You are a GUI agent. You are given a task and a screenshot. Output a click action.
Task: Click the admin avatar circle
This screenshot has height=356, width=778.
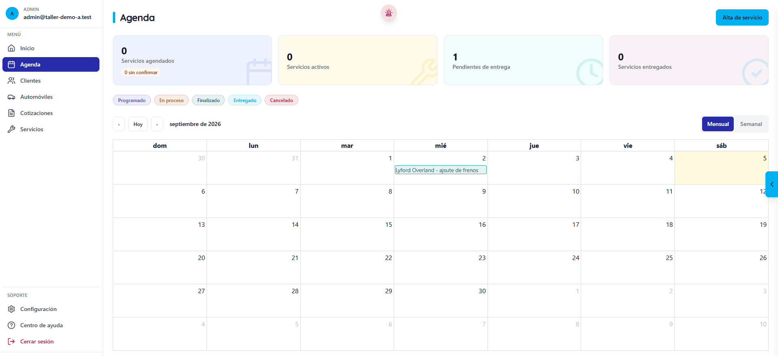(12, 13)
